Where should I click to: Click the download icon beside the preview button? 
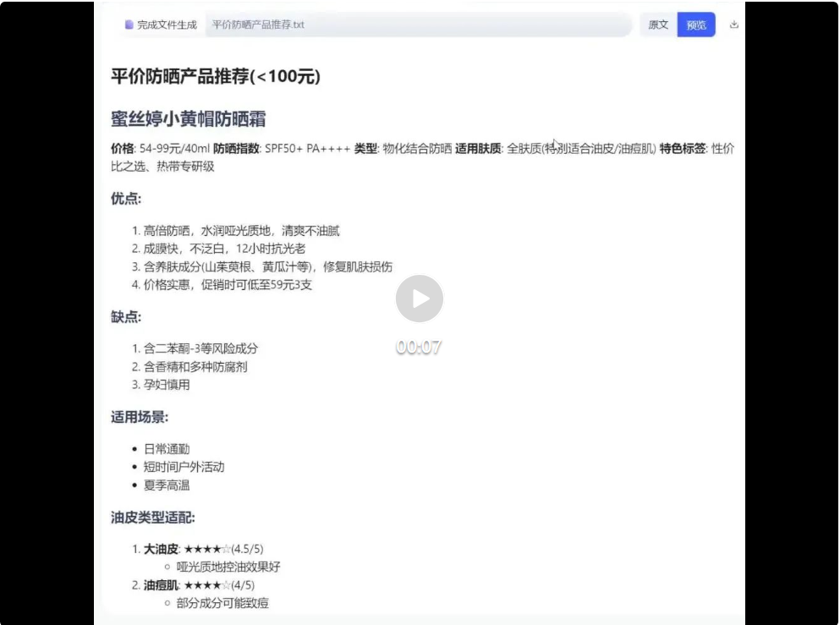[734, 25]
